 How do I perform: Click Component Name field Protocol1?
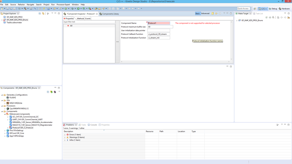(159, 23)
